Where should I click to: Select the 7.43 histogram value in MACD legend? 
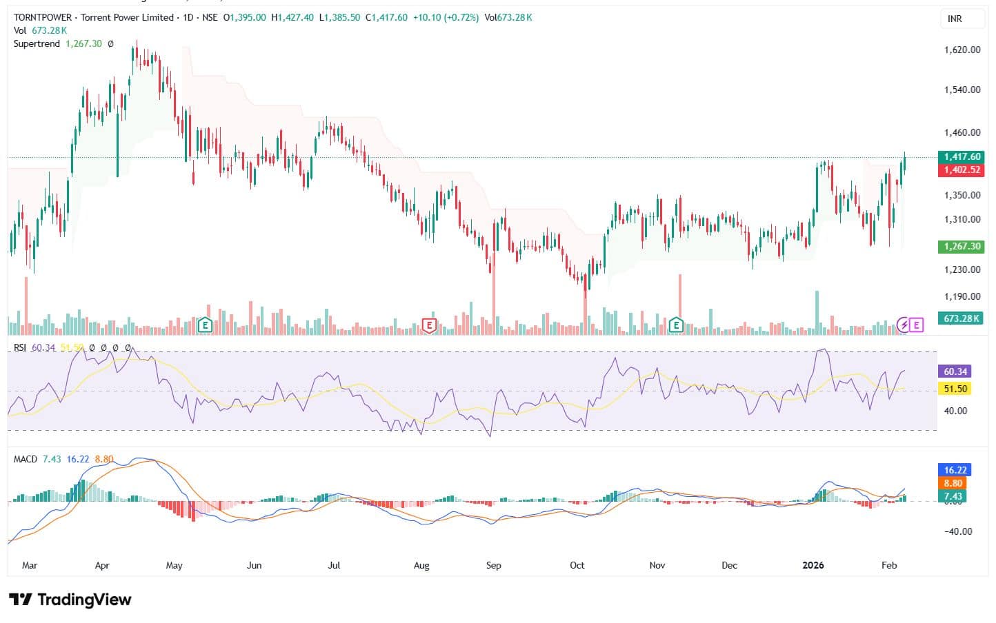[x=52, y=459]
